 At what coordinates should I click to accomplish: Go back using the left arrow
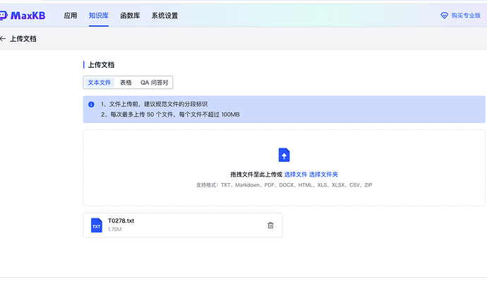(x=3, y=39)
